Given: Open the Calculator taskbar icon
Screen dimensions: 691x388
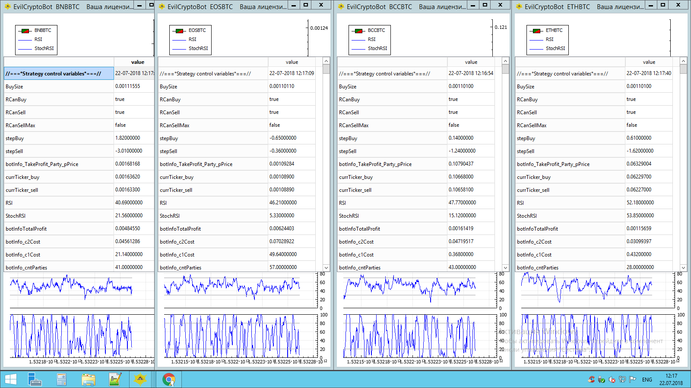Looking at the screenshot, I should pos(61,379).
